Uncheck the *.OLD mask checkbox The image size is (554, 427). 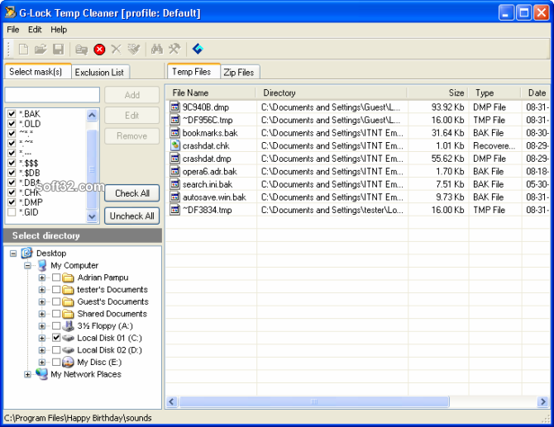tap(12, 124)
